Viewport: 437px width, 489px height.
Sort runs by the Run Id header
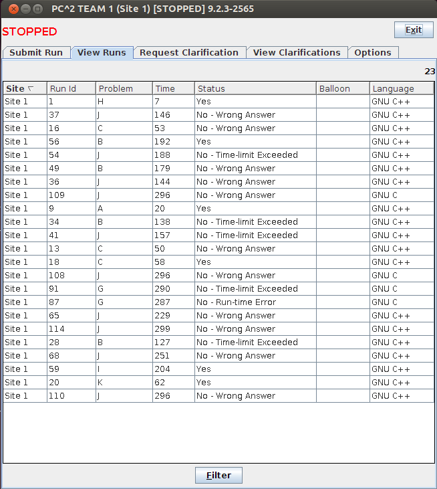pyautogui.click(x=71, y=88)
